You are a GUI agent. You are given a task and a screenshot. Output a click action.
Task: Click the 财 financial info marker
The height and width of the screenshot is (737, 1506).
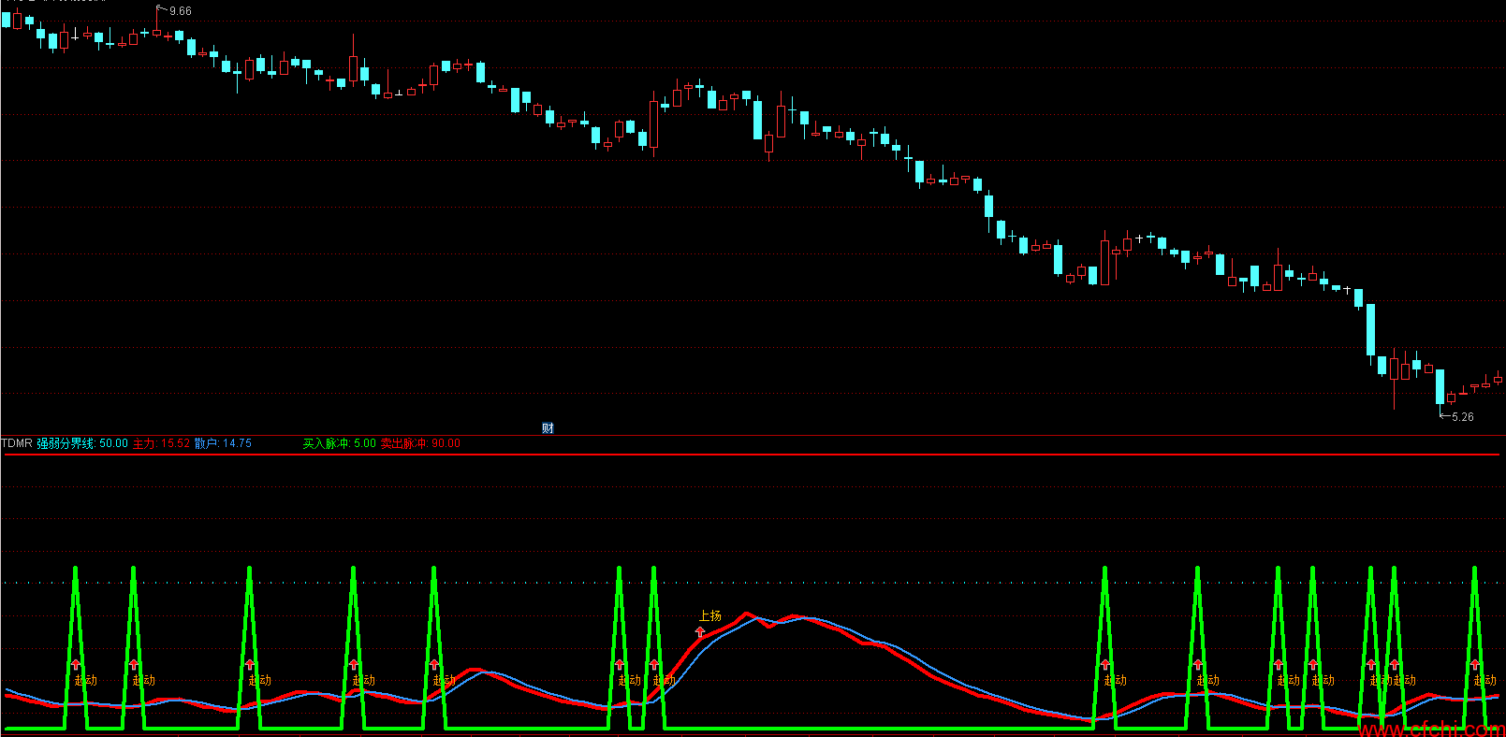(x=548, y=428)
